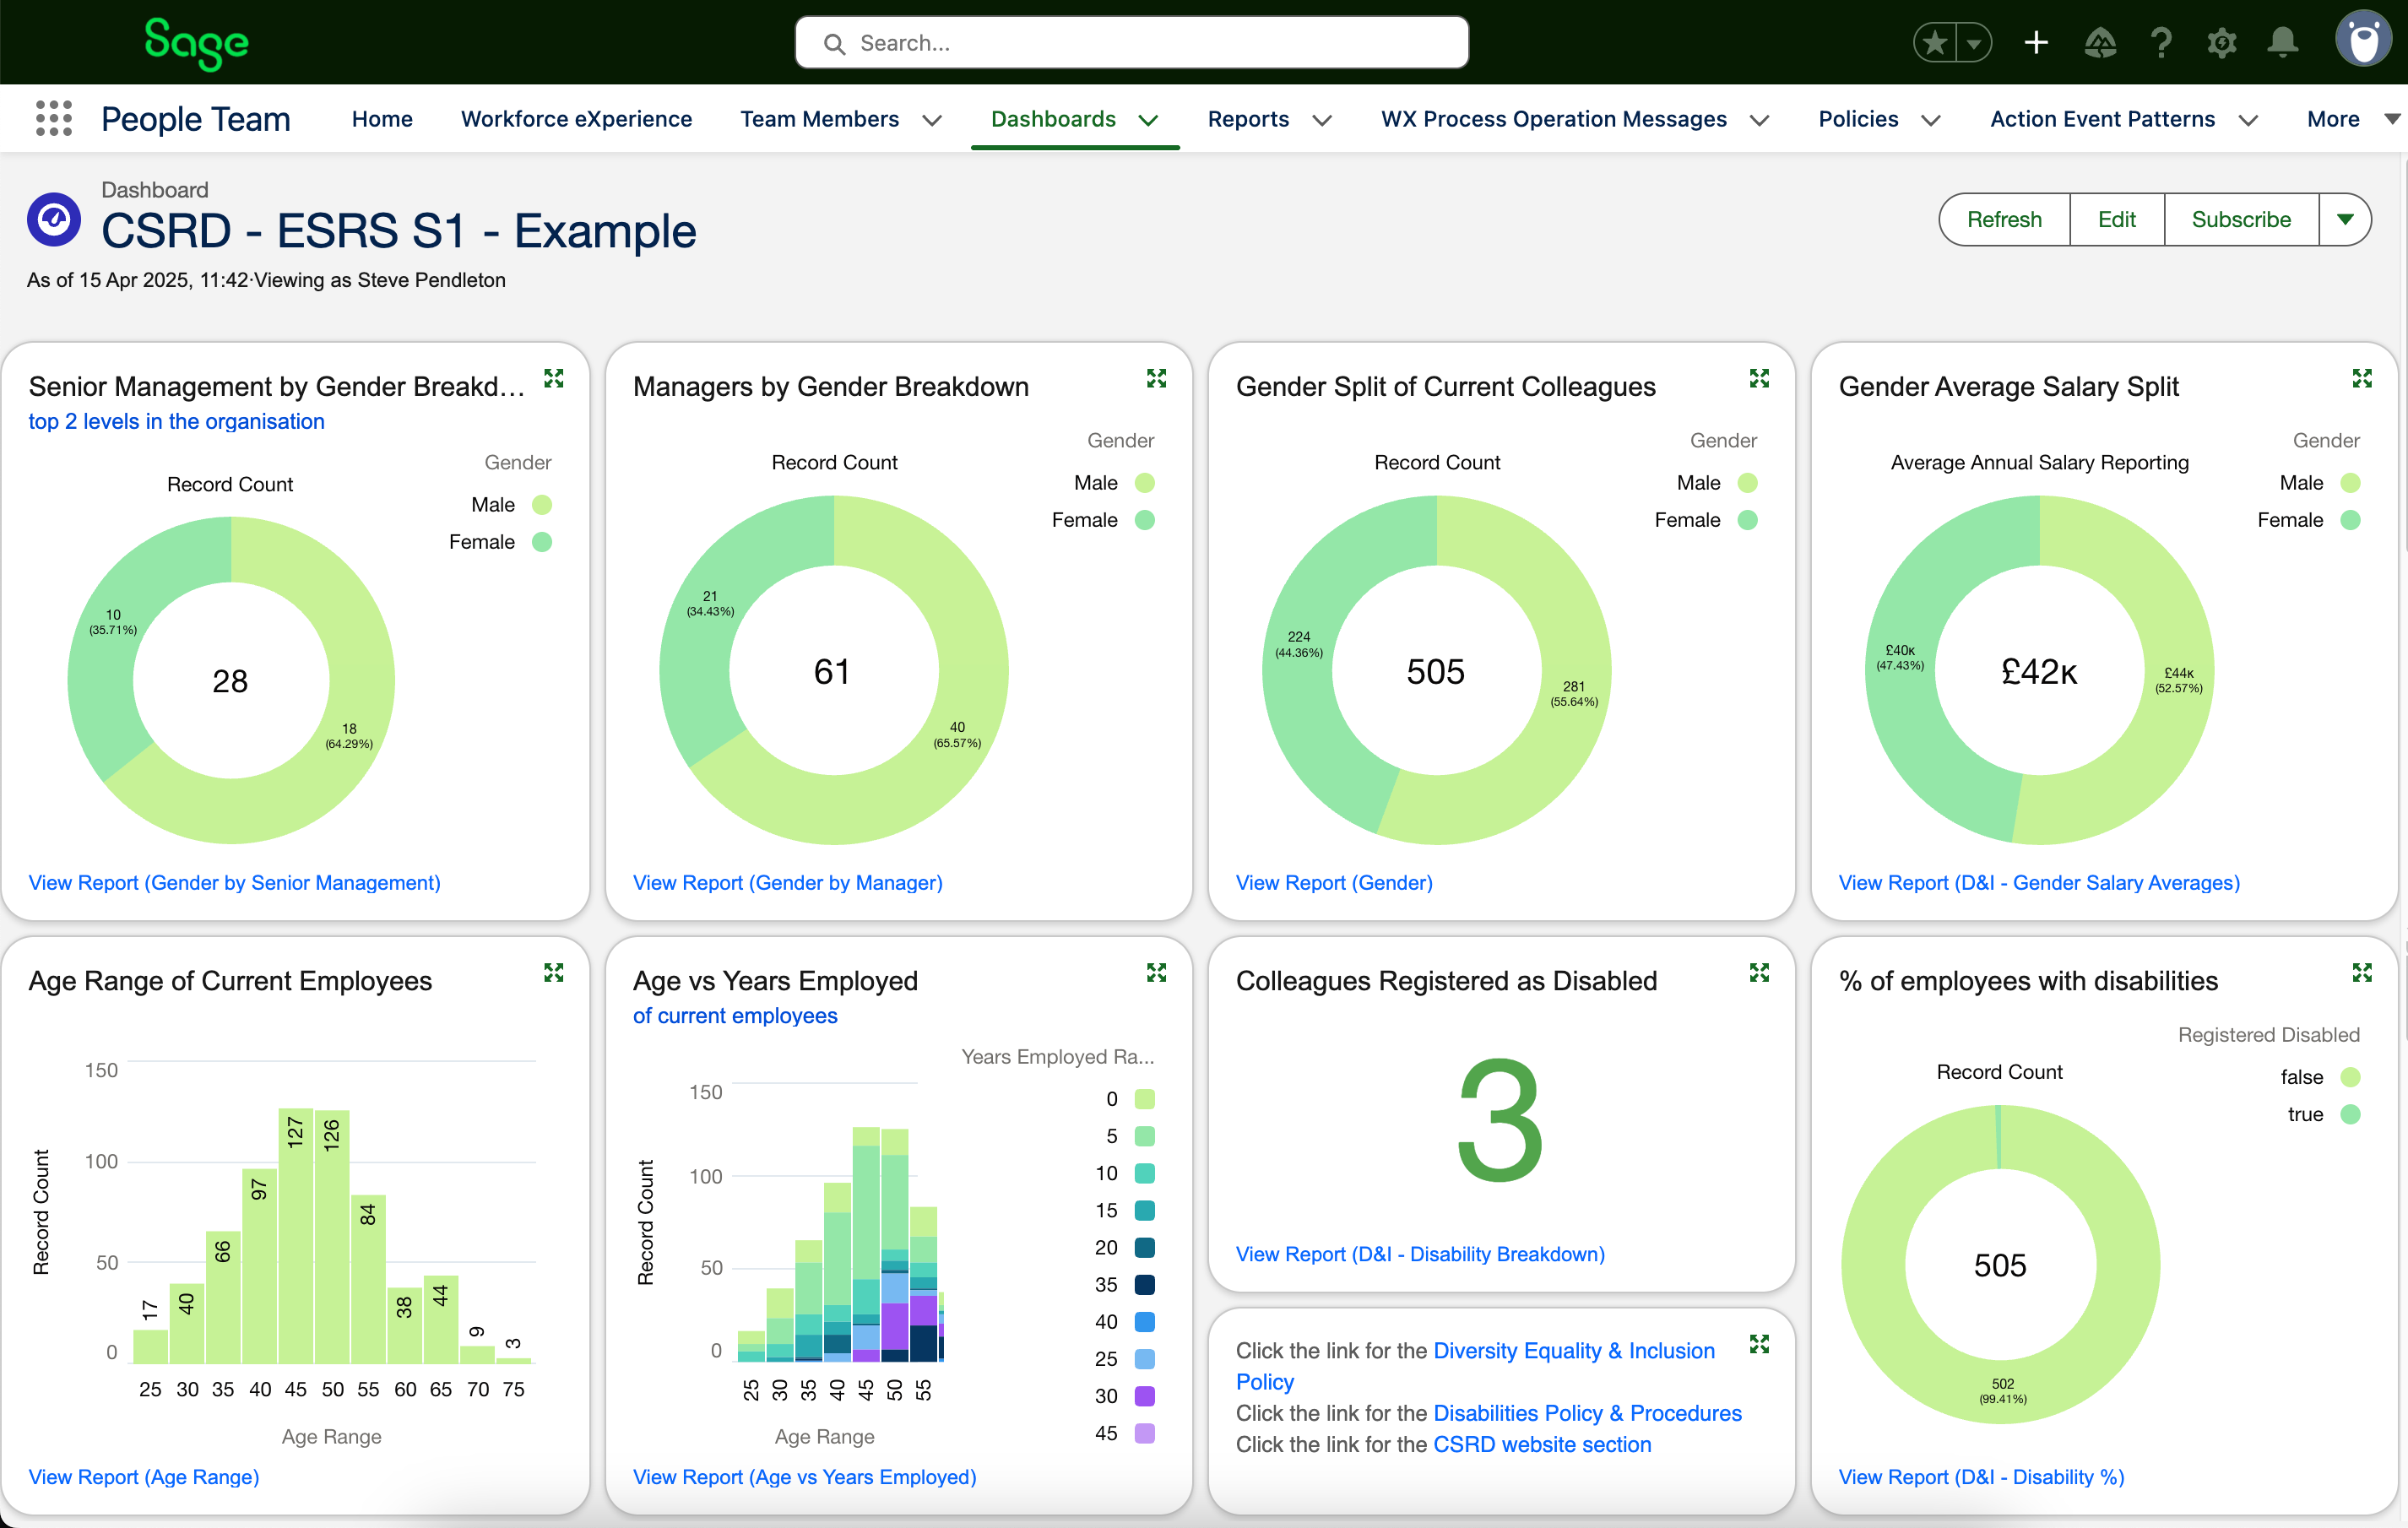Open the Policies tab chevron
The height and width of the screenshot is (1528, 2408).
click(x=1932, y=120)
